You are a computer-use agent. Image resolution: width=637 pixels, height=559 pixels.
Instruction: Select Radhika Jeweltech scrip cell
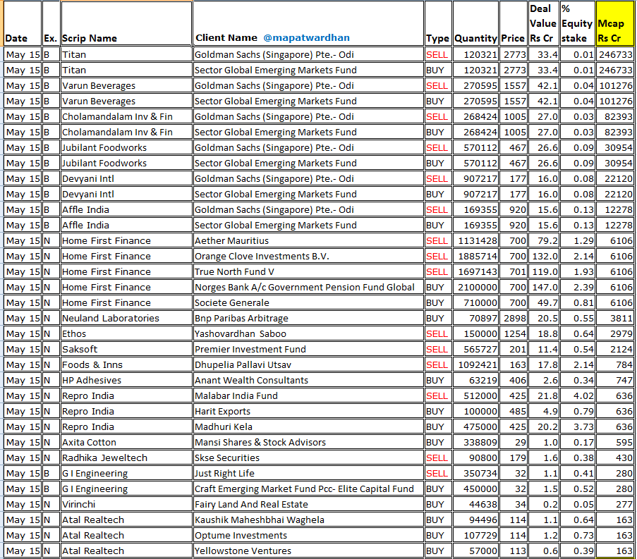pyautogui.click(x=126, y=458)
